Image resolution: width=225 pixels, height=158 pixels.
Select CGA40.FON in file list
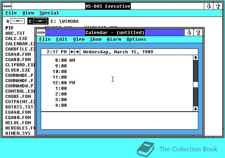click(18, 54)
